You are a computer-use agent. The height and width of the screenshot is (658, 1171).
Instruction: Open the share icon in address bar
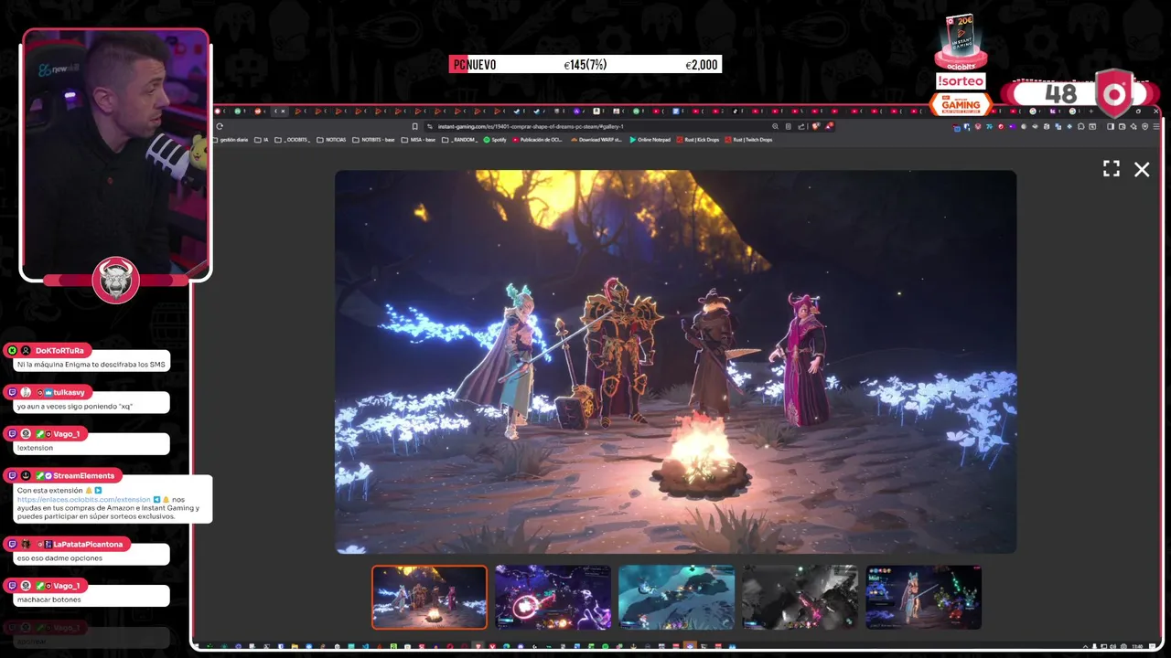coord(801,126)
